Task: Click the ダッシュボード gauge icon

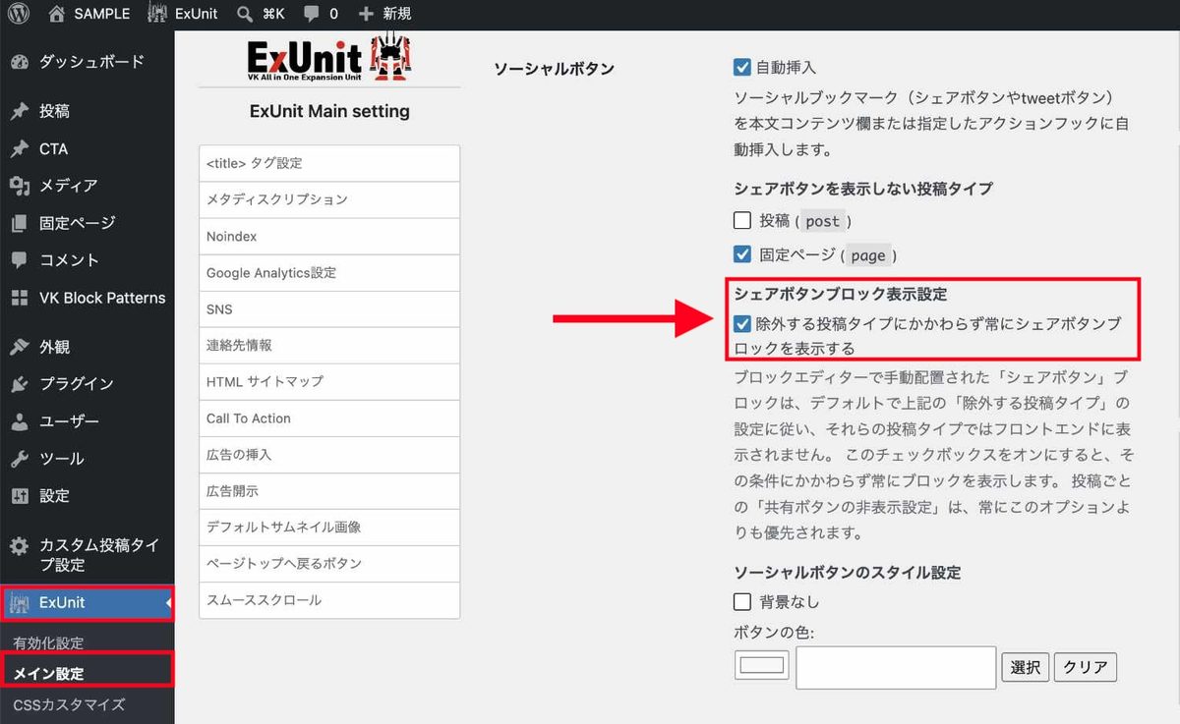Action: [x=20, y=62]
